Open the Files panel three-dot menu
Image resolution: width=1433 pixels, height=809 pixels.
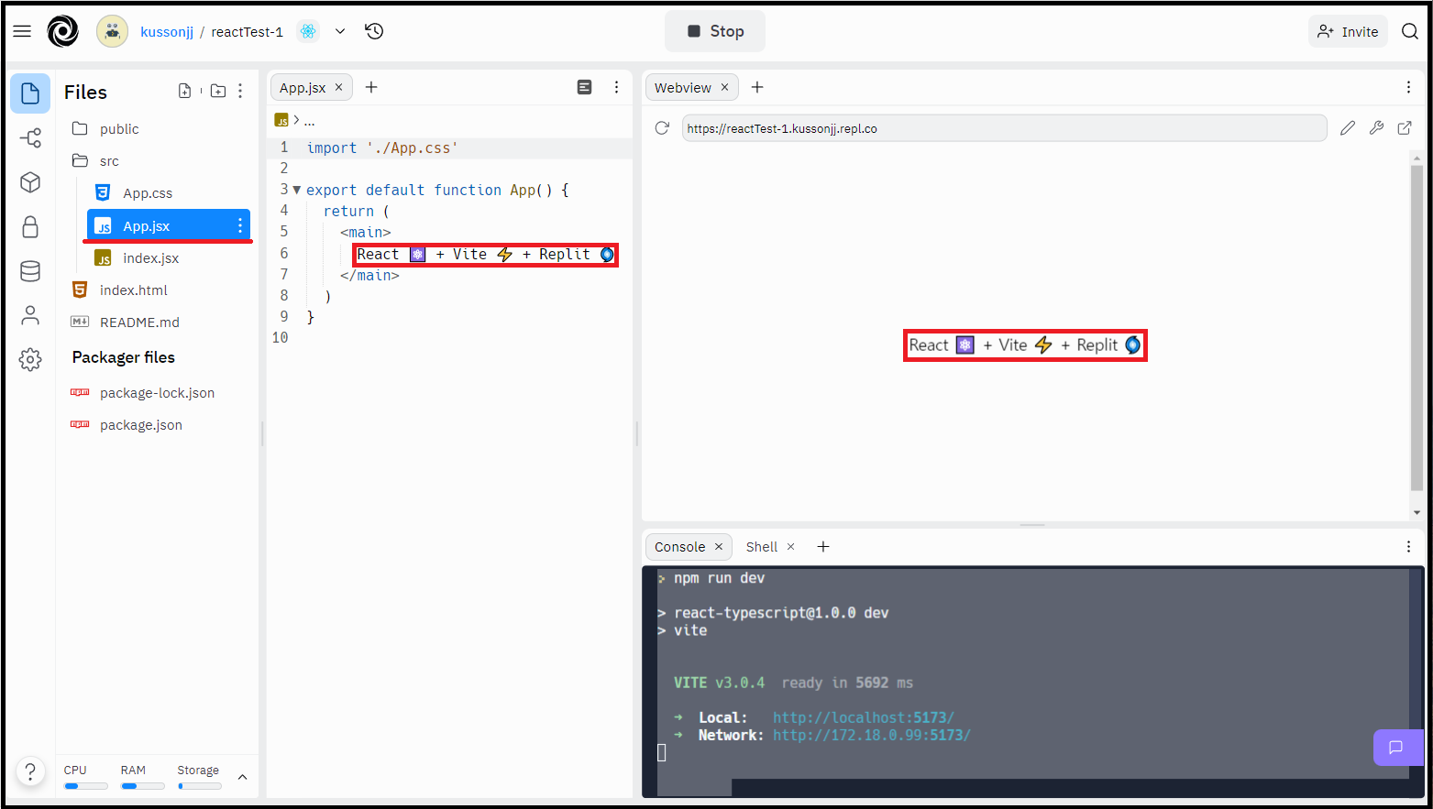(240, 91)
